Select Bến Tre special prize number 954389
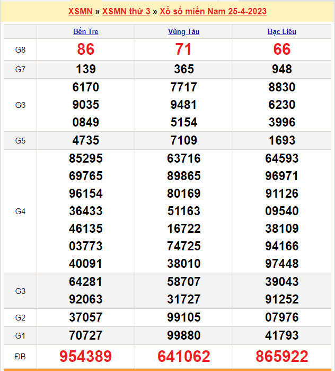 (85, 356)
